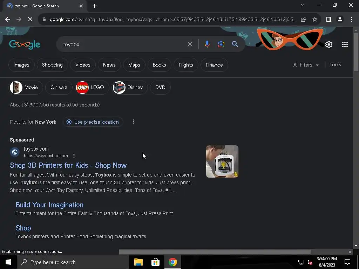Open search Tools
The width and height of the screenshot is (359, 269).
[335, 65]
